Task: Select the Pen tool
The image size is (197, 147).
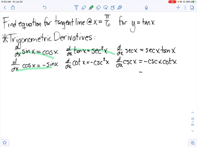Action: click(84, 7)
